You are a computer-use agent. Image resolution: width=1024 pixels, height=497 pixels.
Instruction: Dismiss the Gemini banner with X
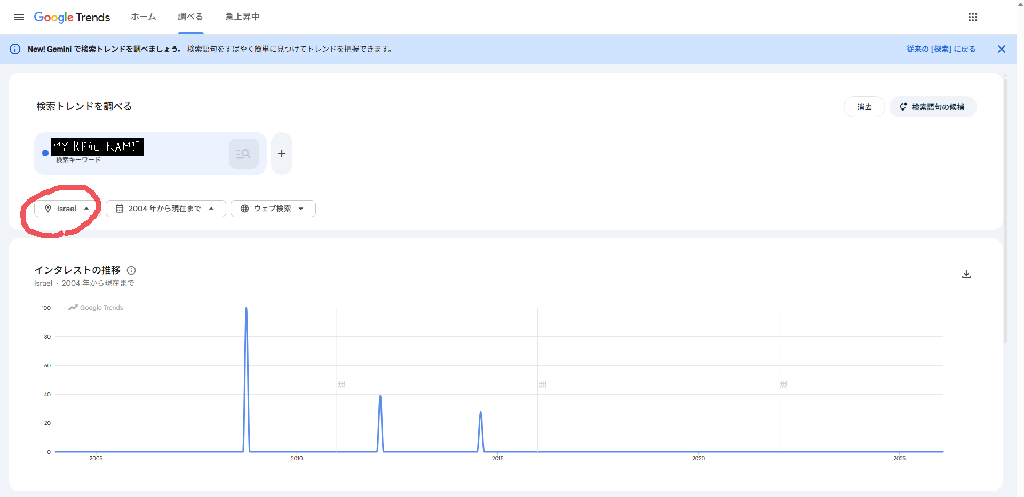(1002, 49)
